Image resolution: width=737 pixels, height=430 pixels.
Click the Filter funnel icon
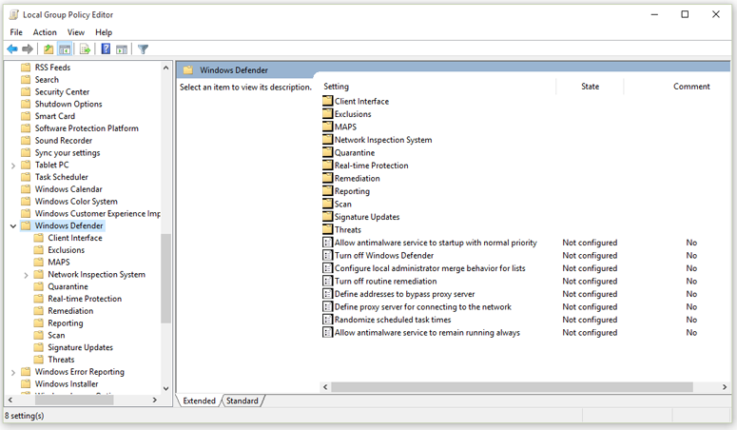pyautogui.click(x=143, y=49)
